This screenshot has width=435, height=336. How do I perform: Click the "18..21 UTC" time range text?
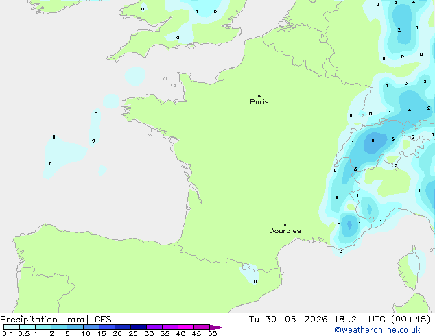[x=360, y=319]
